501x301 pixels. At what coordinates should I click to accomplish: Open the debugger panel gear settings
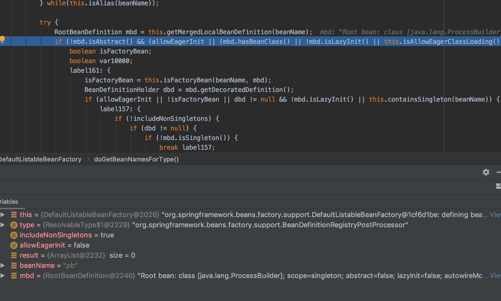[x=486, y=172]
